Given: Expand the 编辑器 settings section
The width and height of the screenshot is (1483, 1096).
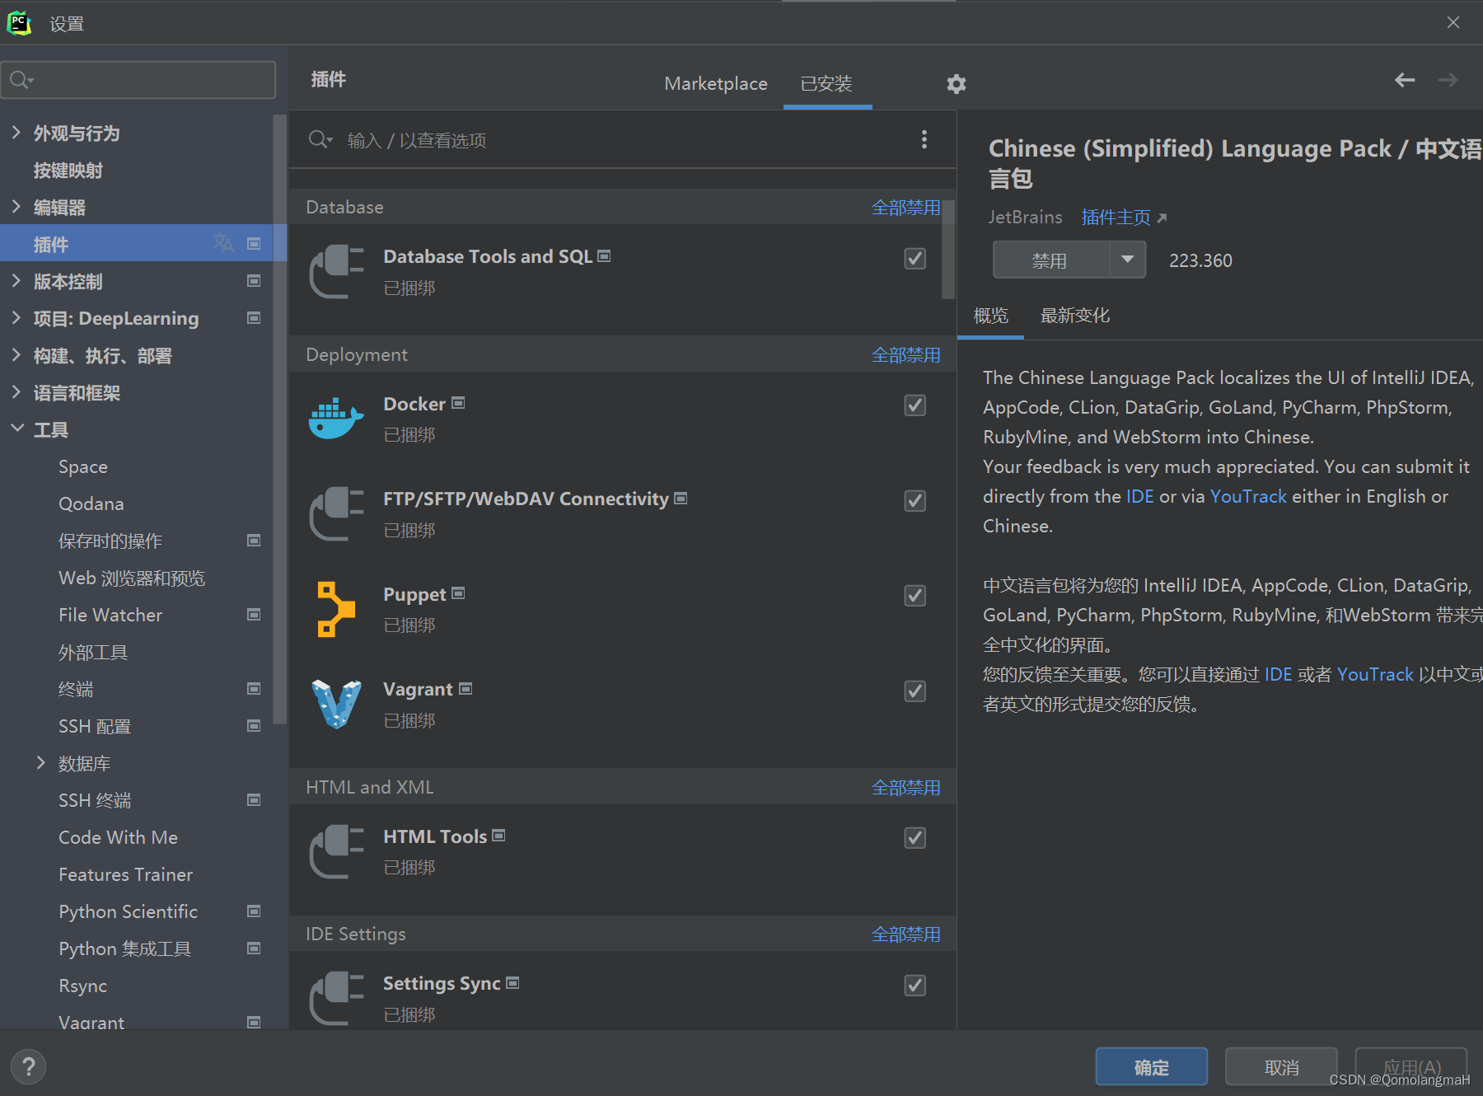Looking at the screenshot, I should click(16, 206).
